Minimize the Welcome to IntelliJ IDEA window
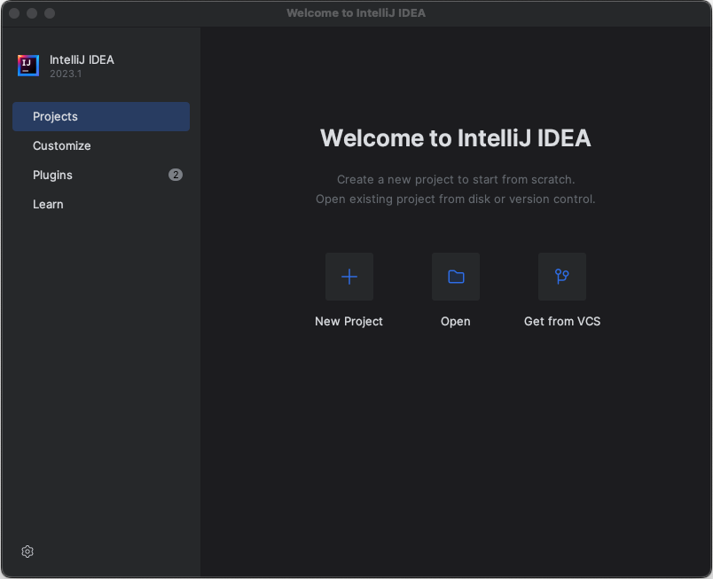The image size is (713, 579). click(32, 13)
